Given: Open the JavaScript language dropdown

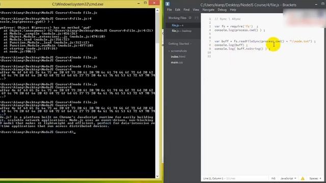Looking at the screenshot, I should [288, 178].
